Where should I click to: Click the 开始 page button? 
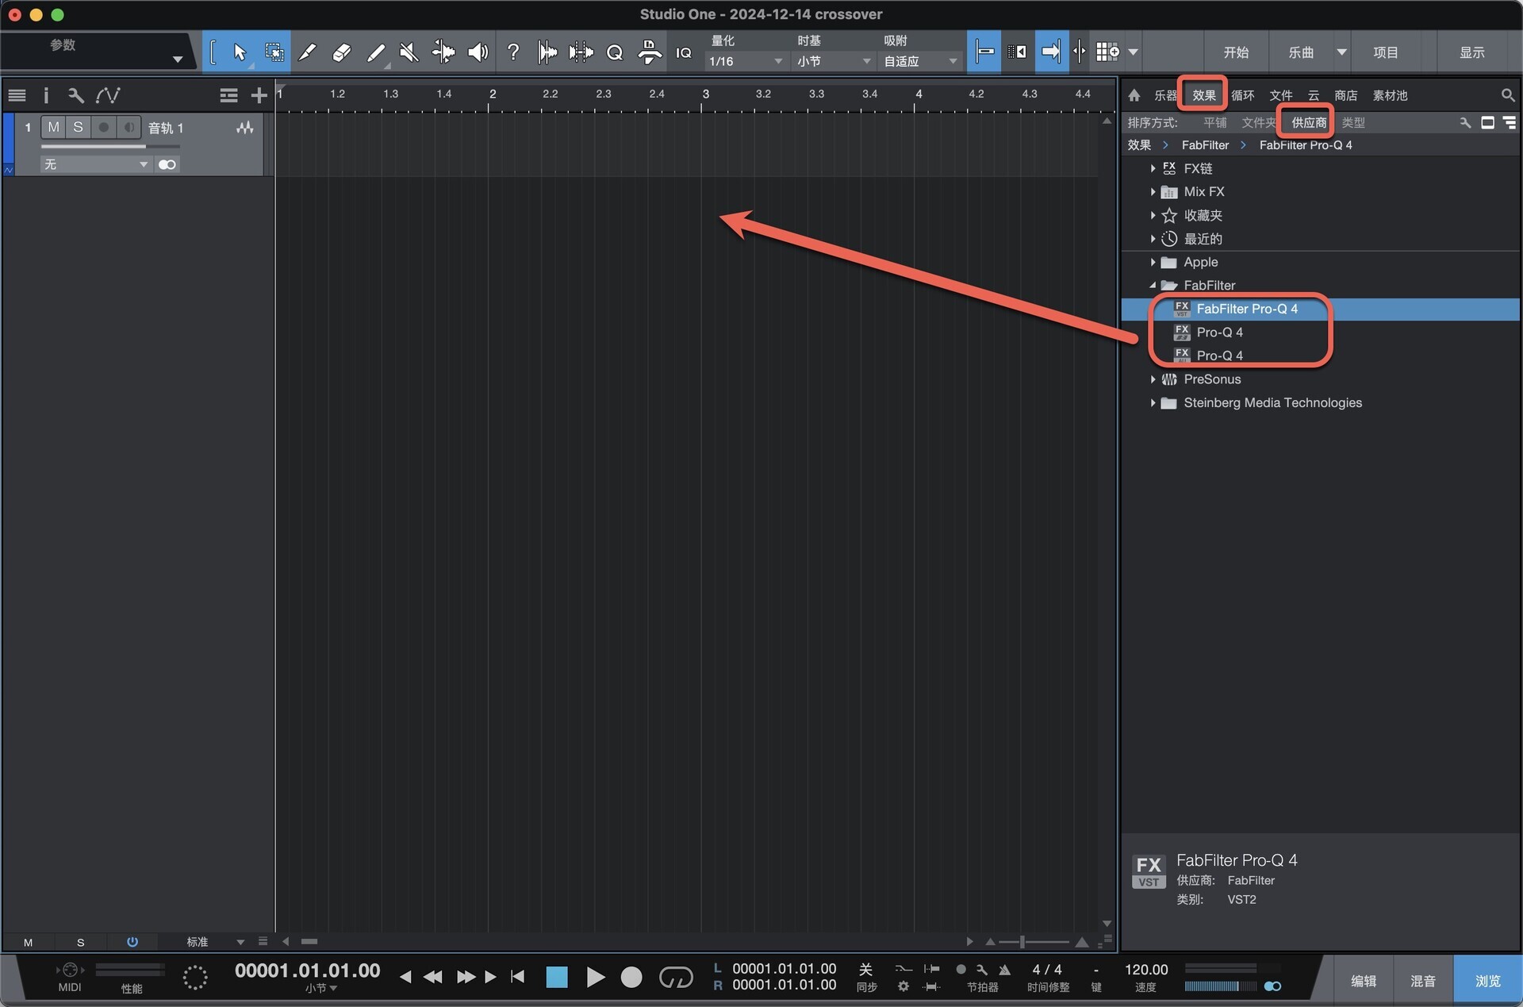point(1236,52)
